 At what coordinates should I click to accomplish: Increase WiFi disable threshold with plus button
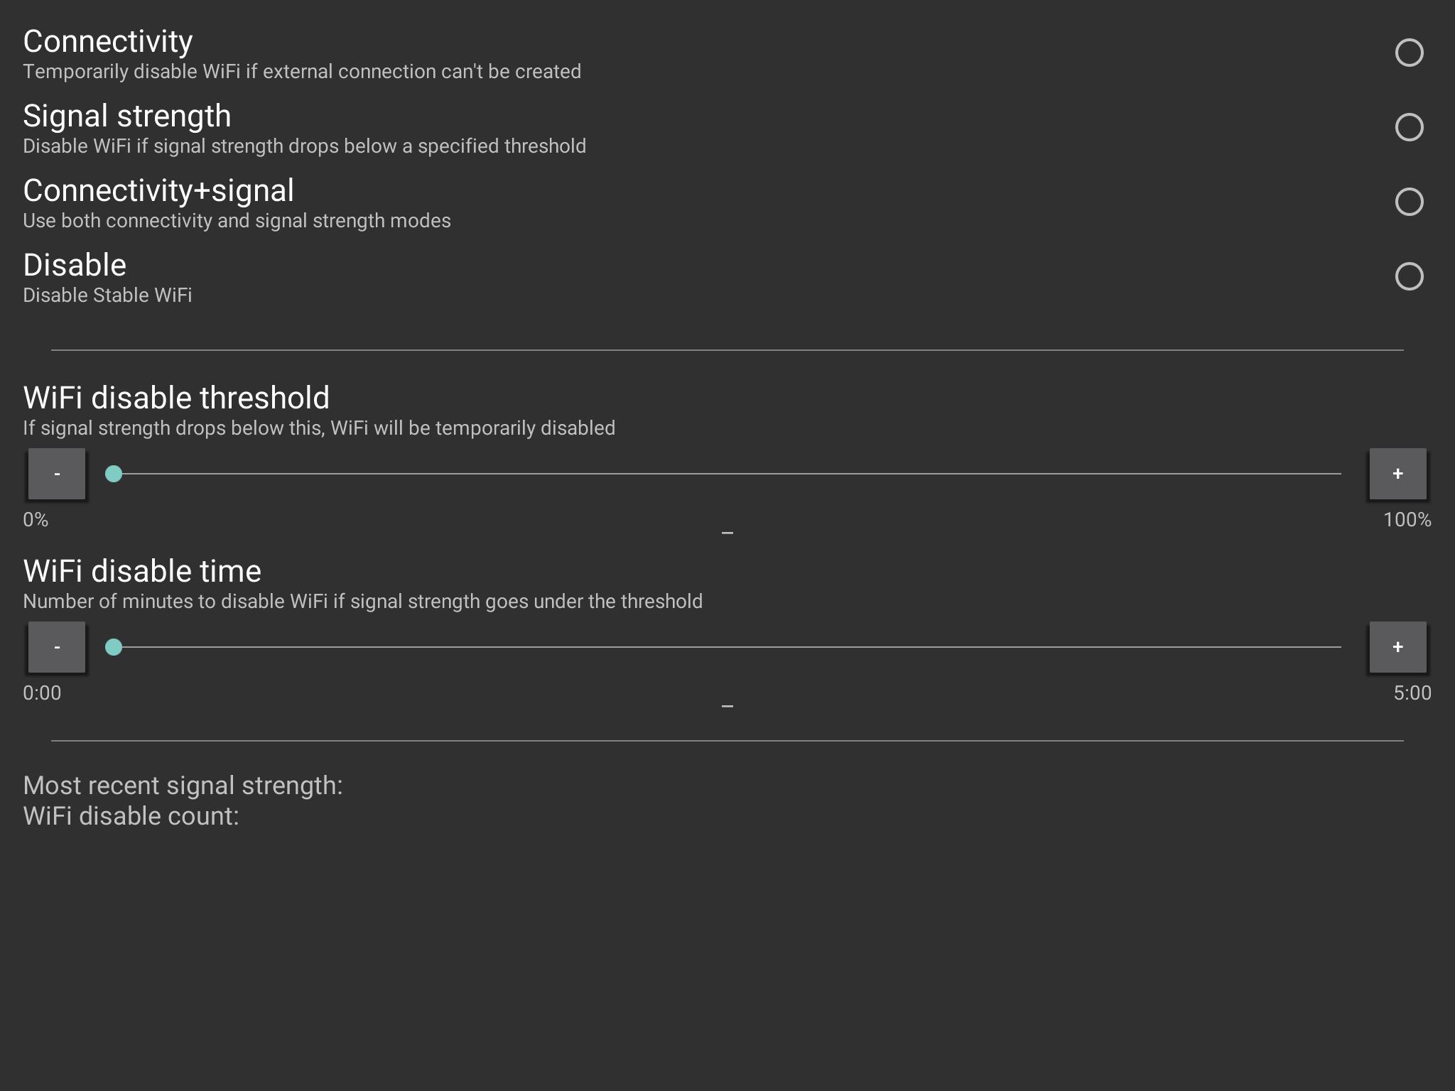(1397, 474)
